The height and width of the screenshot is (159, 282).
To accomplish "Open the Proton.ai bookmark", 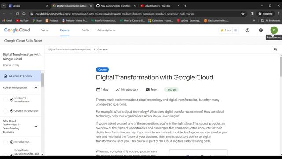I will pyautogui.click(x=52, y=21).
